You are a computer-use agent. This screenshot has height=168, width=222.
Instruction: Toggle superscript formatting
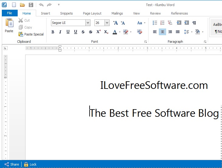[98, 32]
